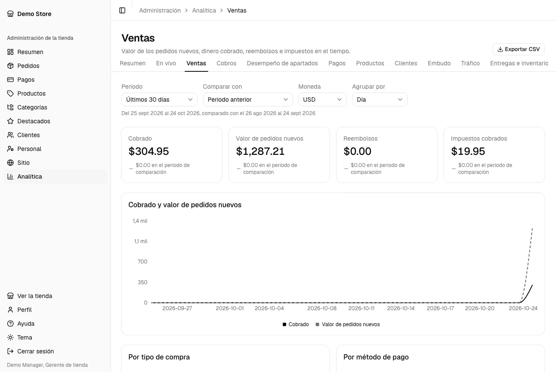Click the Tema sun icon

(10, 337)
